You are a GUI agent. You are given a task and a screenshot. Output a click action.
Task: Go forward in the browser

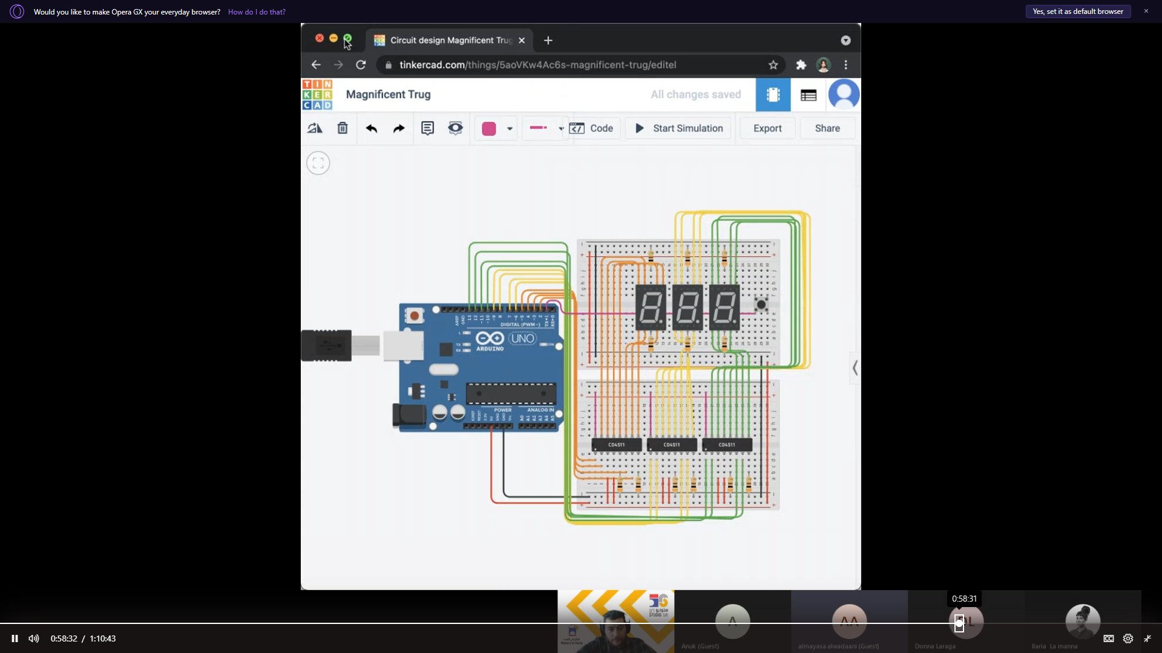pos(338,65)
